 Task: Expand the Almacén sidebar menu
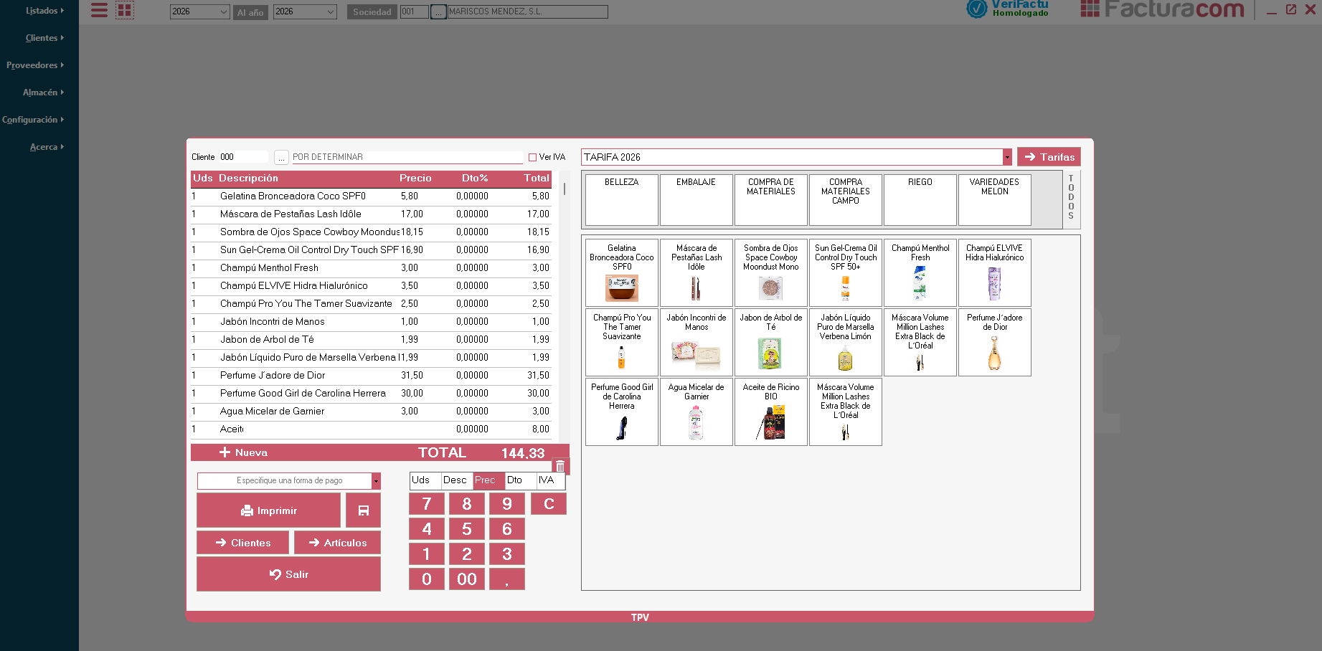(43, 92)
